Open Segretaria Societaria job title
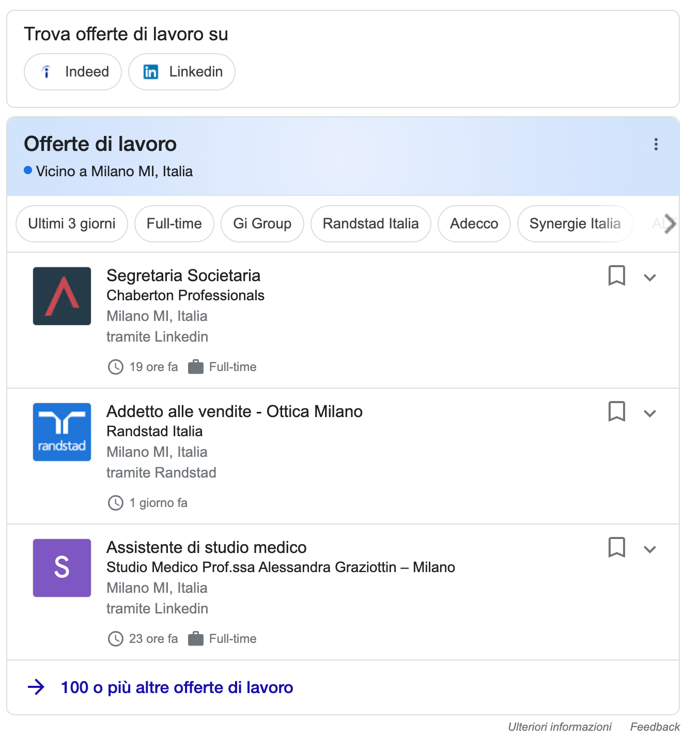The image size is (684, 738). click(183, 275)
